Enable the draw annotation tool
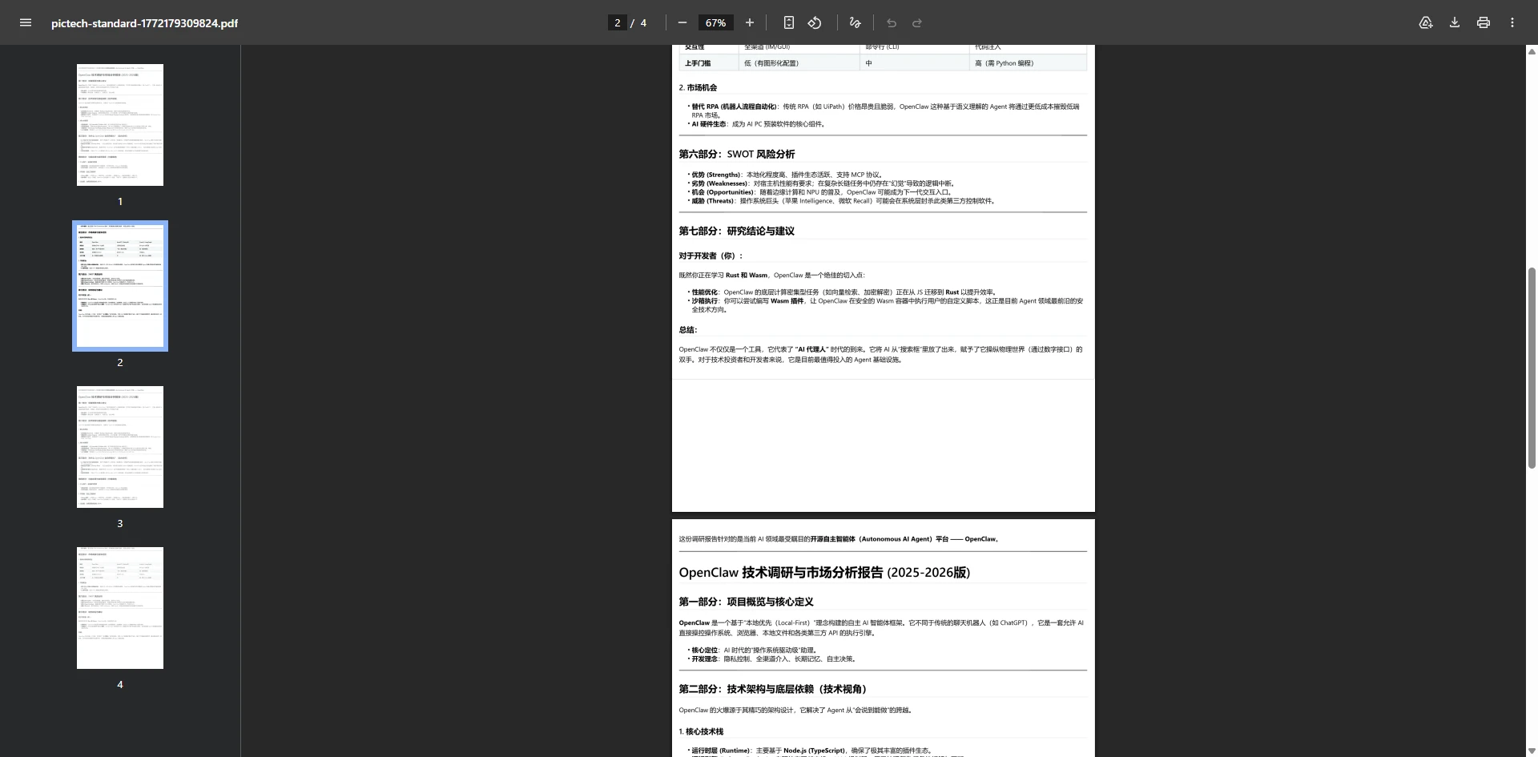Image resolution: width=1538 pixels, height=757 pixels. point(854,22)
